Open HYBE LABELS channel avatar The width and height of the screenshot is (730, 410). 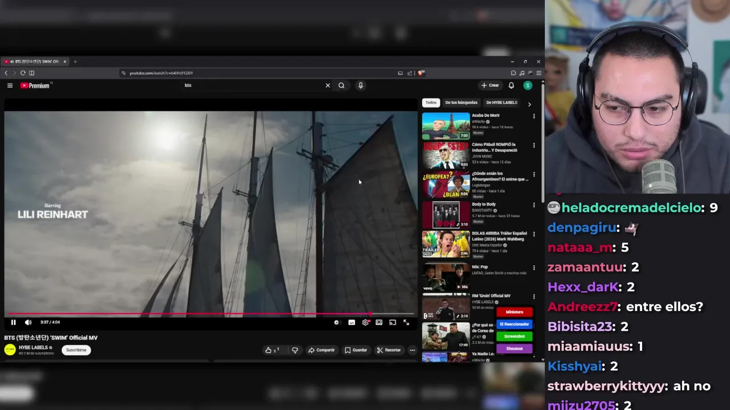click(x=10, y=350)
